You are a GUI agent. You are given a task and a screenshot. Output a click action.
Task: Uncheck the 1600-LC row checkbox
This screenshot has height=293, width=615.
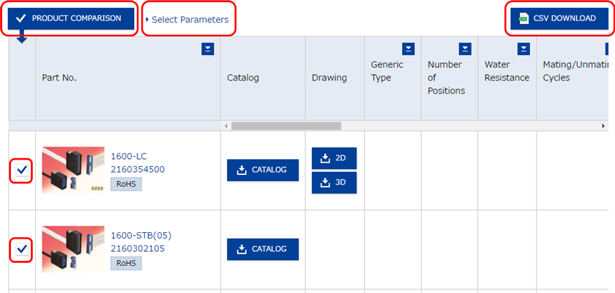pyautogui.click(x=23, y=171)
